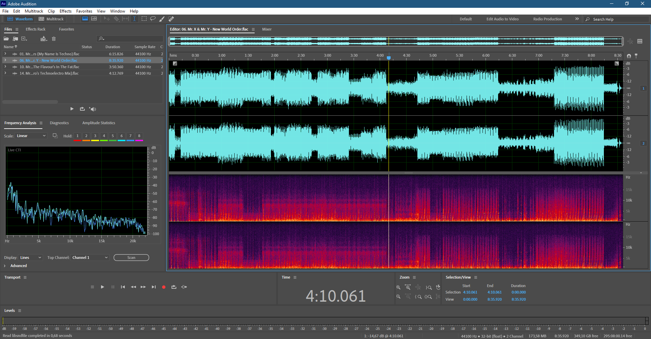This screenshot has height=339, width=651.
Task: Click Fast Forward in the Transport panel
Action: (x=143, y=287)
